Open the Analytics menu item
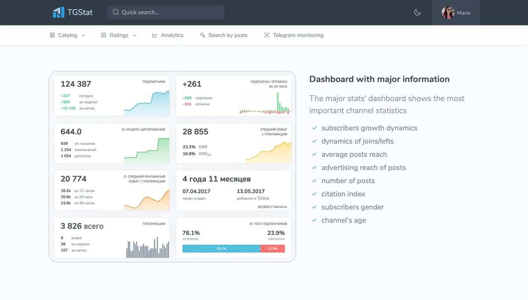Viewport: 528px width, 300px height. (x=168, y=35)
